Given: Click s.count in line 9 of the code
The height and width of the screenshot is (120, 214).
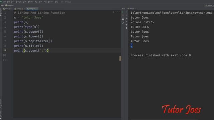Looking at the screenshot, I should [x=31, y=50].
